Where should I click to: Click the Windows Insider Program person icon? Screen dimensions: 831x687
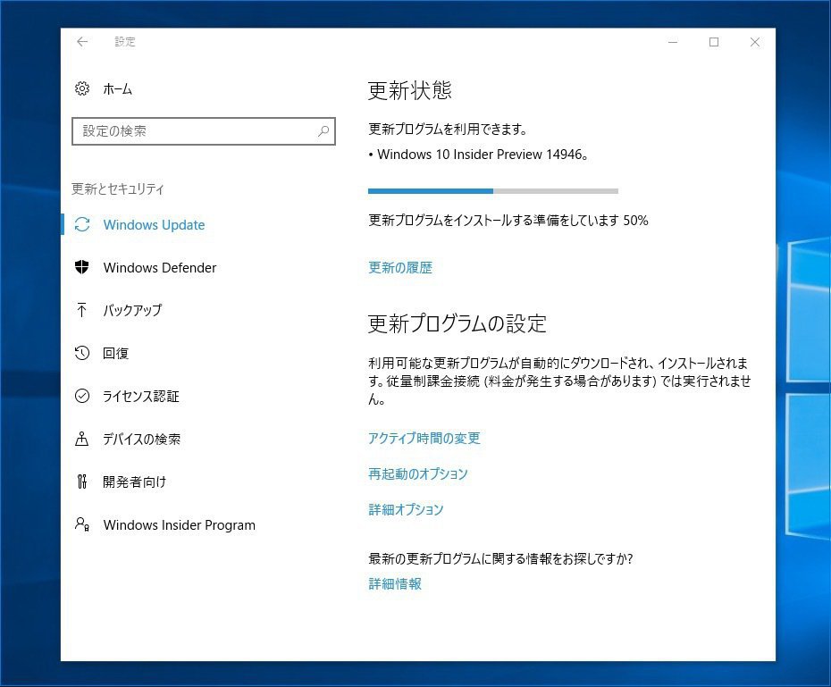82,524
